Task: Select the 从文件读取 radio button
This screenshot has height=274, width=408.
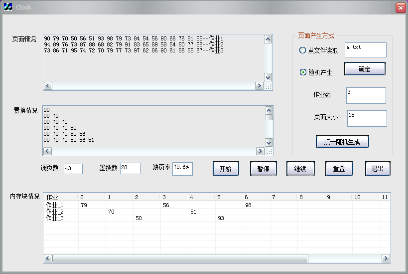Action: [302, 50]
